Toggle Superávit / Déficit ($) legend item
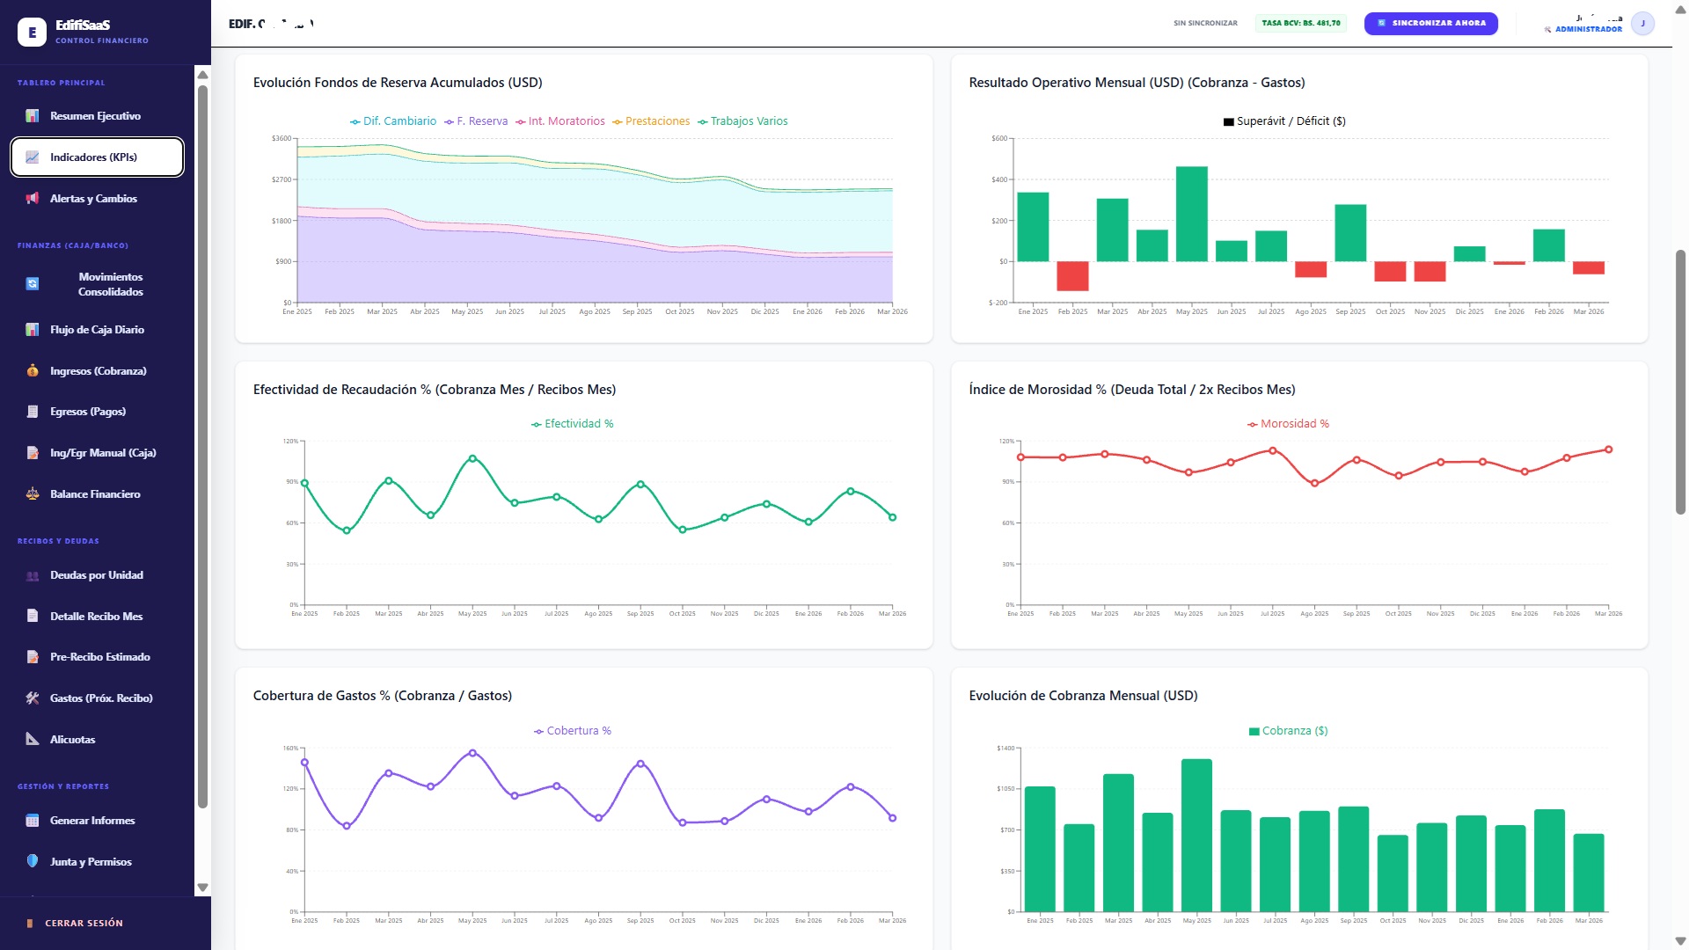 (x=1284, y=121)
